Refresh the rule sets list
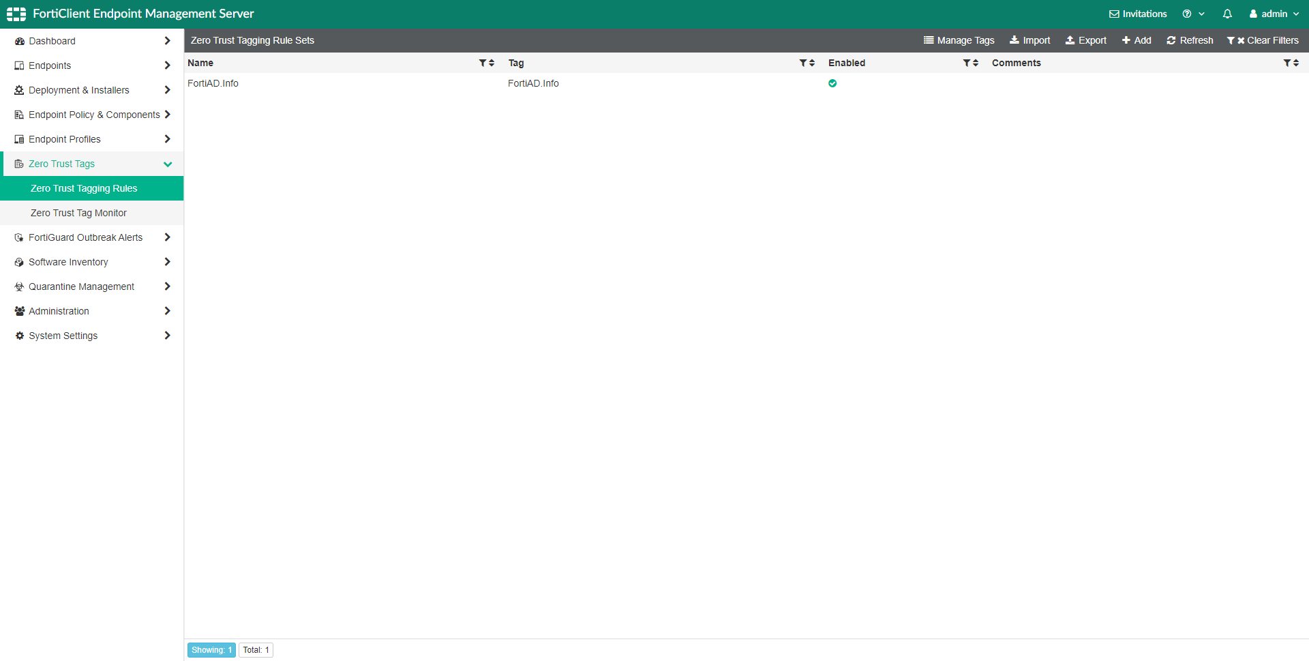Screen dimensions: 1309x661 pos(1190,40)
